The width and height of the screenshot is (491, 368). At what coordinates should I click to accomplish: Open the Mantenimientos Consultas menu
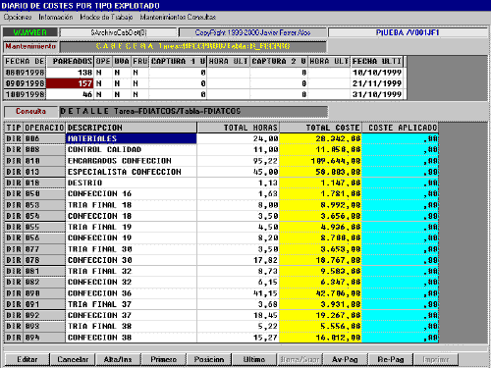pyautogui.click(x=178, y=17)
